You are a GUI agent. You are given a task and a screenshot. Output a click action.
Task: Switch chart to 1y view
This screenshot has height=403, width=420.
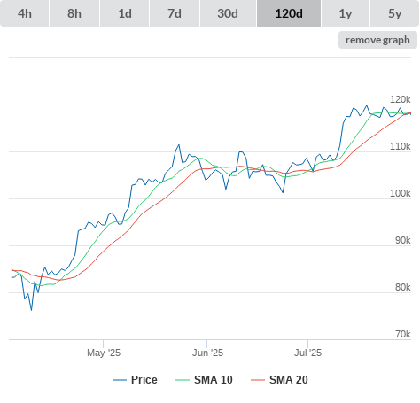tap(346, 13)
